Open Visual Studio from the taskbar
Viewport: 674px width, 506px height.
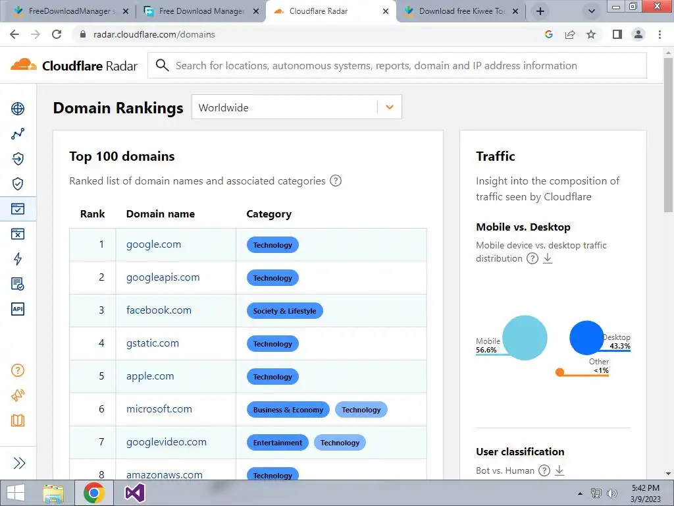(134, 493)
